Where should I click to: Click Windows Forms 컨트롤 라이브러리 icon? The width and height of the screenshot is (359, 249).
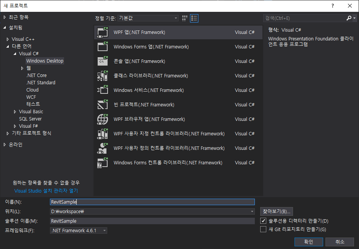pos(102,163)
